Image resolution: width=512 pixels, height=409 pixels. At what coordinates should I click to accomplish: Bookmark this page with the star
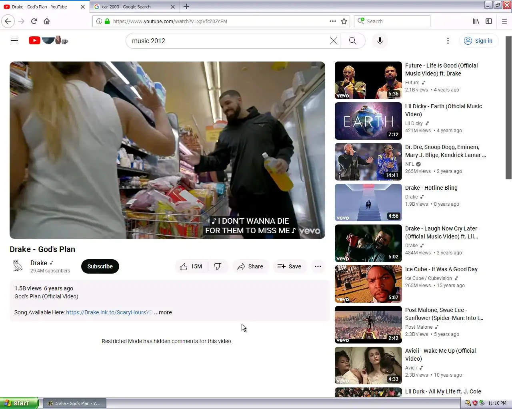coord(344,21)
